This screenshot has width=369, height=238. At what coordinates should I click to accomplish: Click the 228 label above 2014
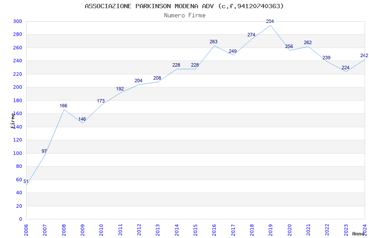click(176, 65)
